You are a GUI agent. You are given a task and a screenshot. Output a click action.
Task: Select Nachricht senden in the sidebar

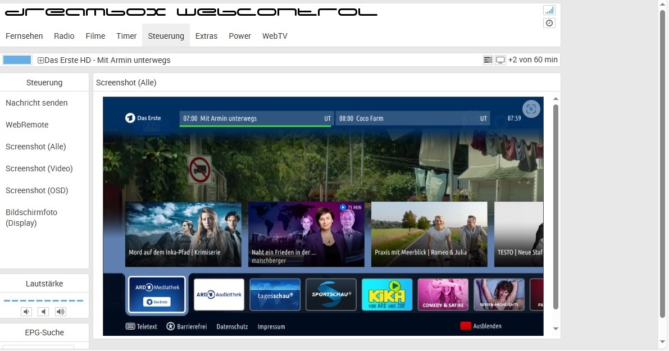click(x=37, y=103)
